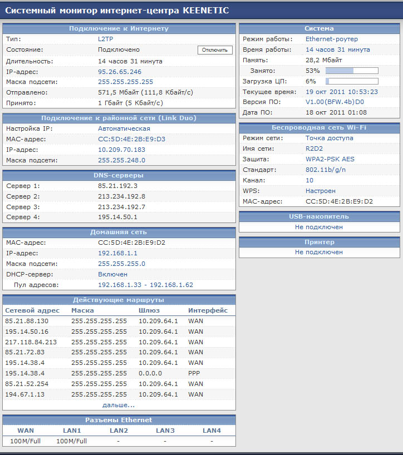Click the CC:5D:4E:2B:E9:D3 MAC address link

pos(131,139)
